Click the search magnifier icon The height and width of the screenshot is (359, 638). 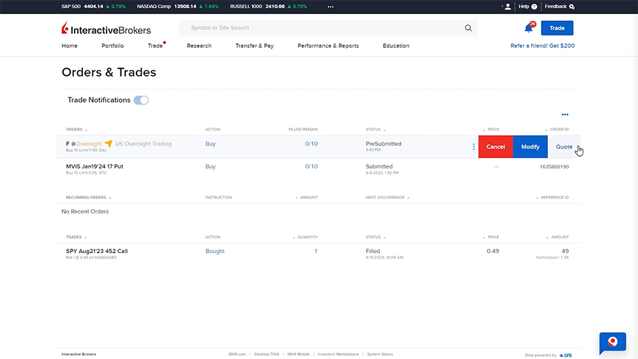(468, 28)
